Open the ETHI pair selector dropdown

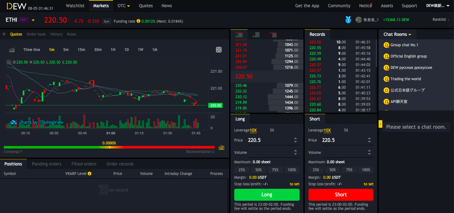(33, 20)
